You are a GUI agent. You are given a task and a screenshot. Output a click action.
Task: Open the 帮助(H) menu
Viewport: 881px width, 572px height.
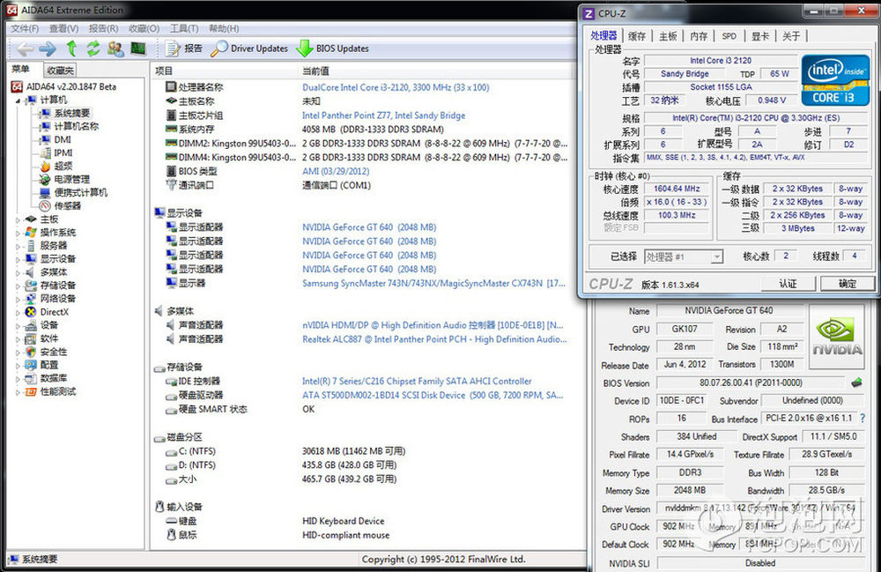[x=224, y=29]
